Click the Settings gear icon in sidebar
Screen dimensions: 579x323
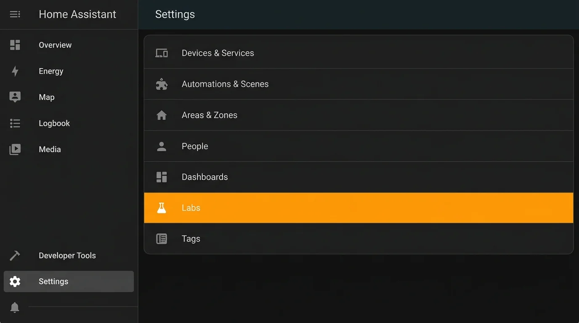[15, 281]
